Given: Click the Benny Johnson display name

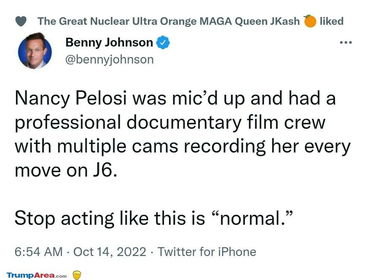Looking at the screenshot, I should pyautogui.click(x=109, y=42).
